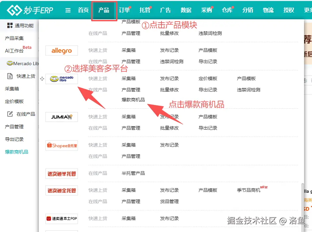The height and width of the screenshot is (232, 312).
Task: Click 货品管理 in the 速卖通全托管 row
Action: [x=169, y=202]
